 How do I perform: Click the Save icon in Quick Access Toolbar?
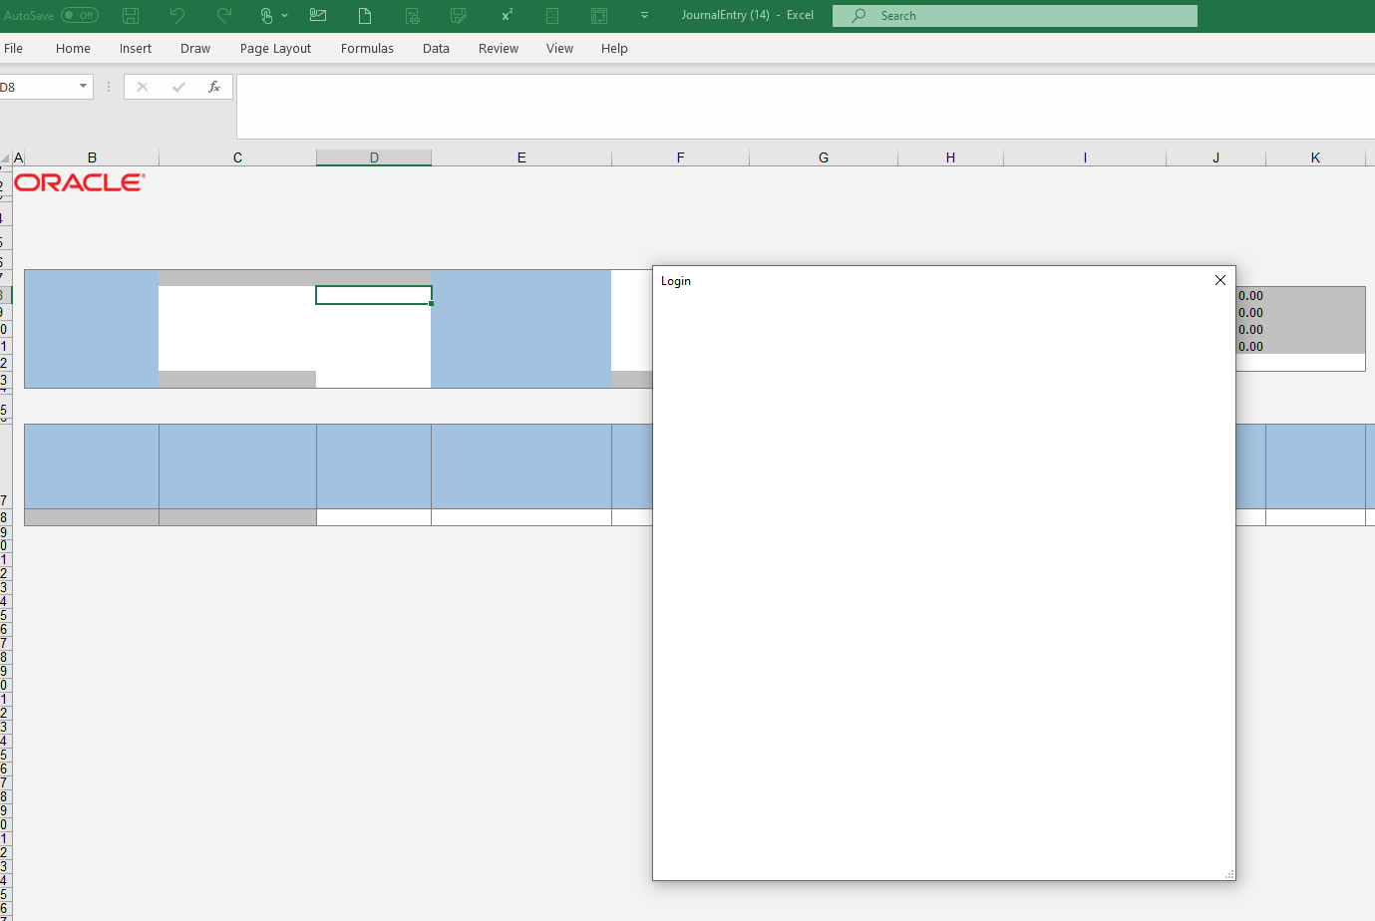[x=130, y=15]
